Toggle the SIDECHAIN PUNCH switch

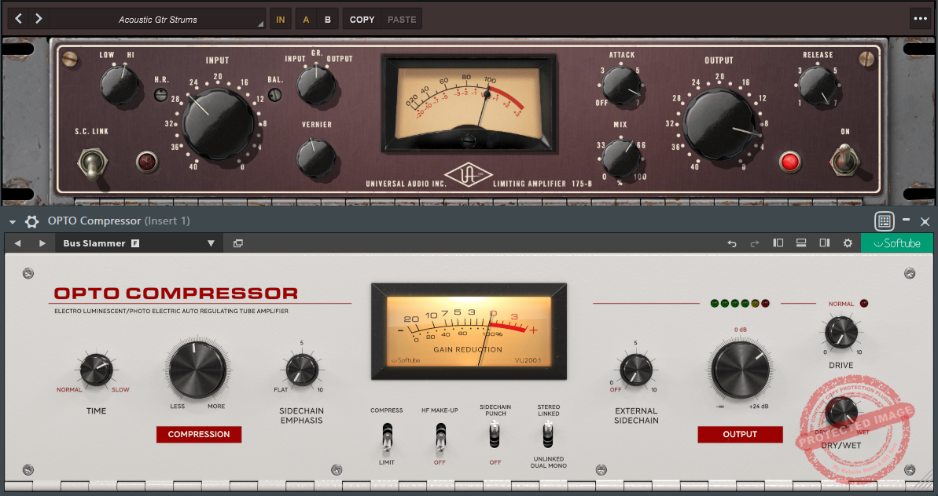(x=494, y=435)
